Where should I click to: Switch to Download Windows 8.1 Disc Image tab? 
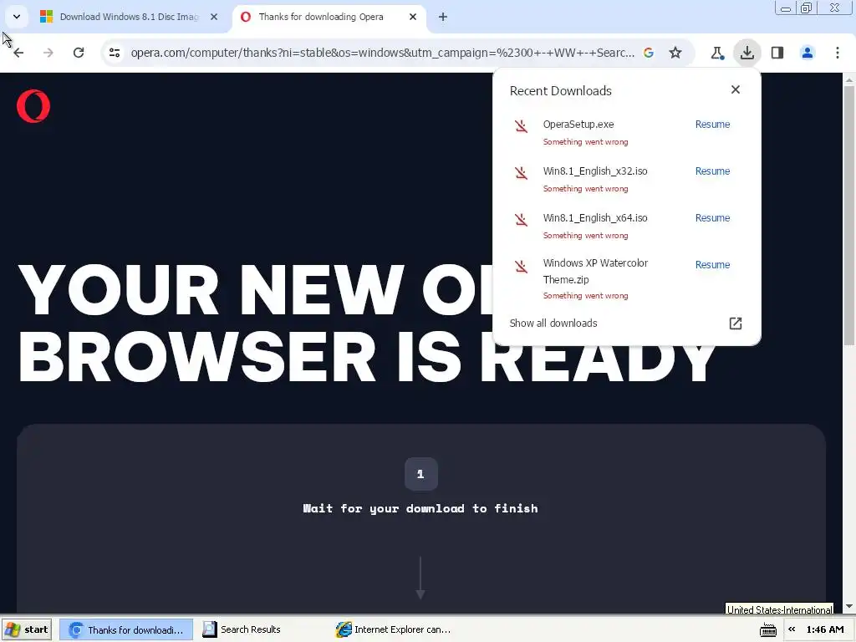(x=128, y=17)
